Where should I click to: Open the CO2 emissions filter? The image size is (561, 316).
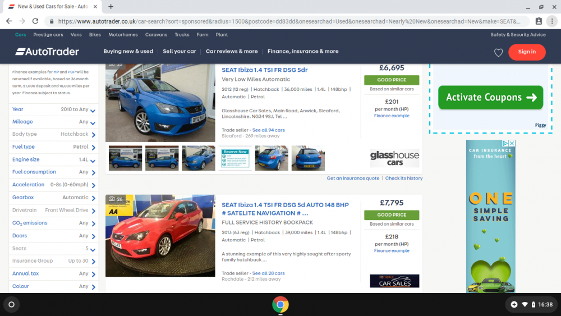(53, 223)
